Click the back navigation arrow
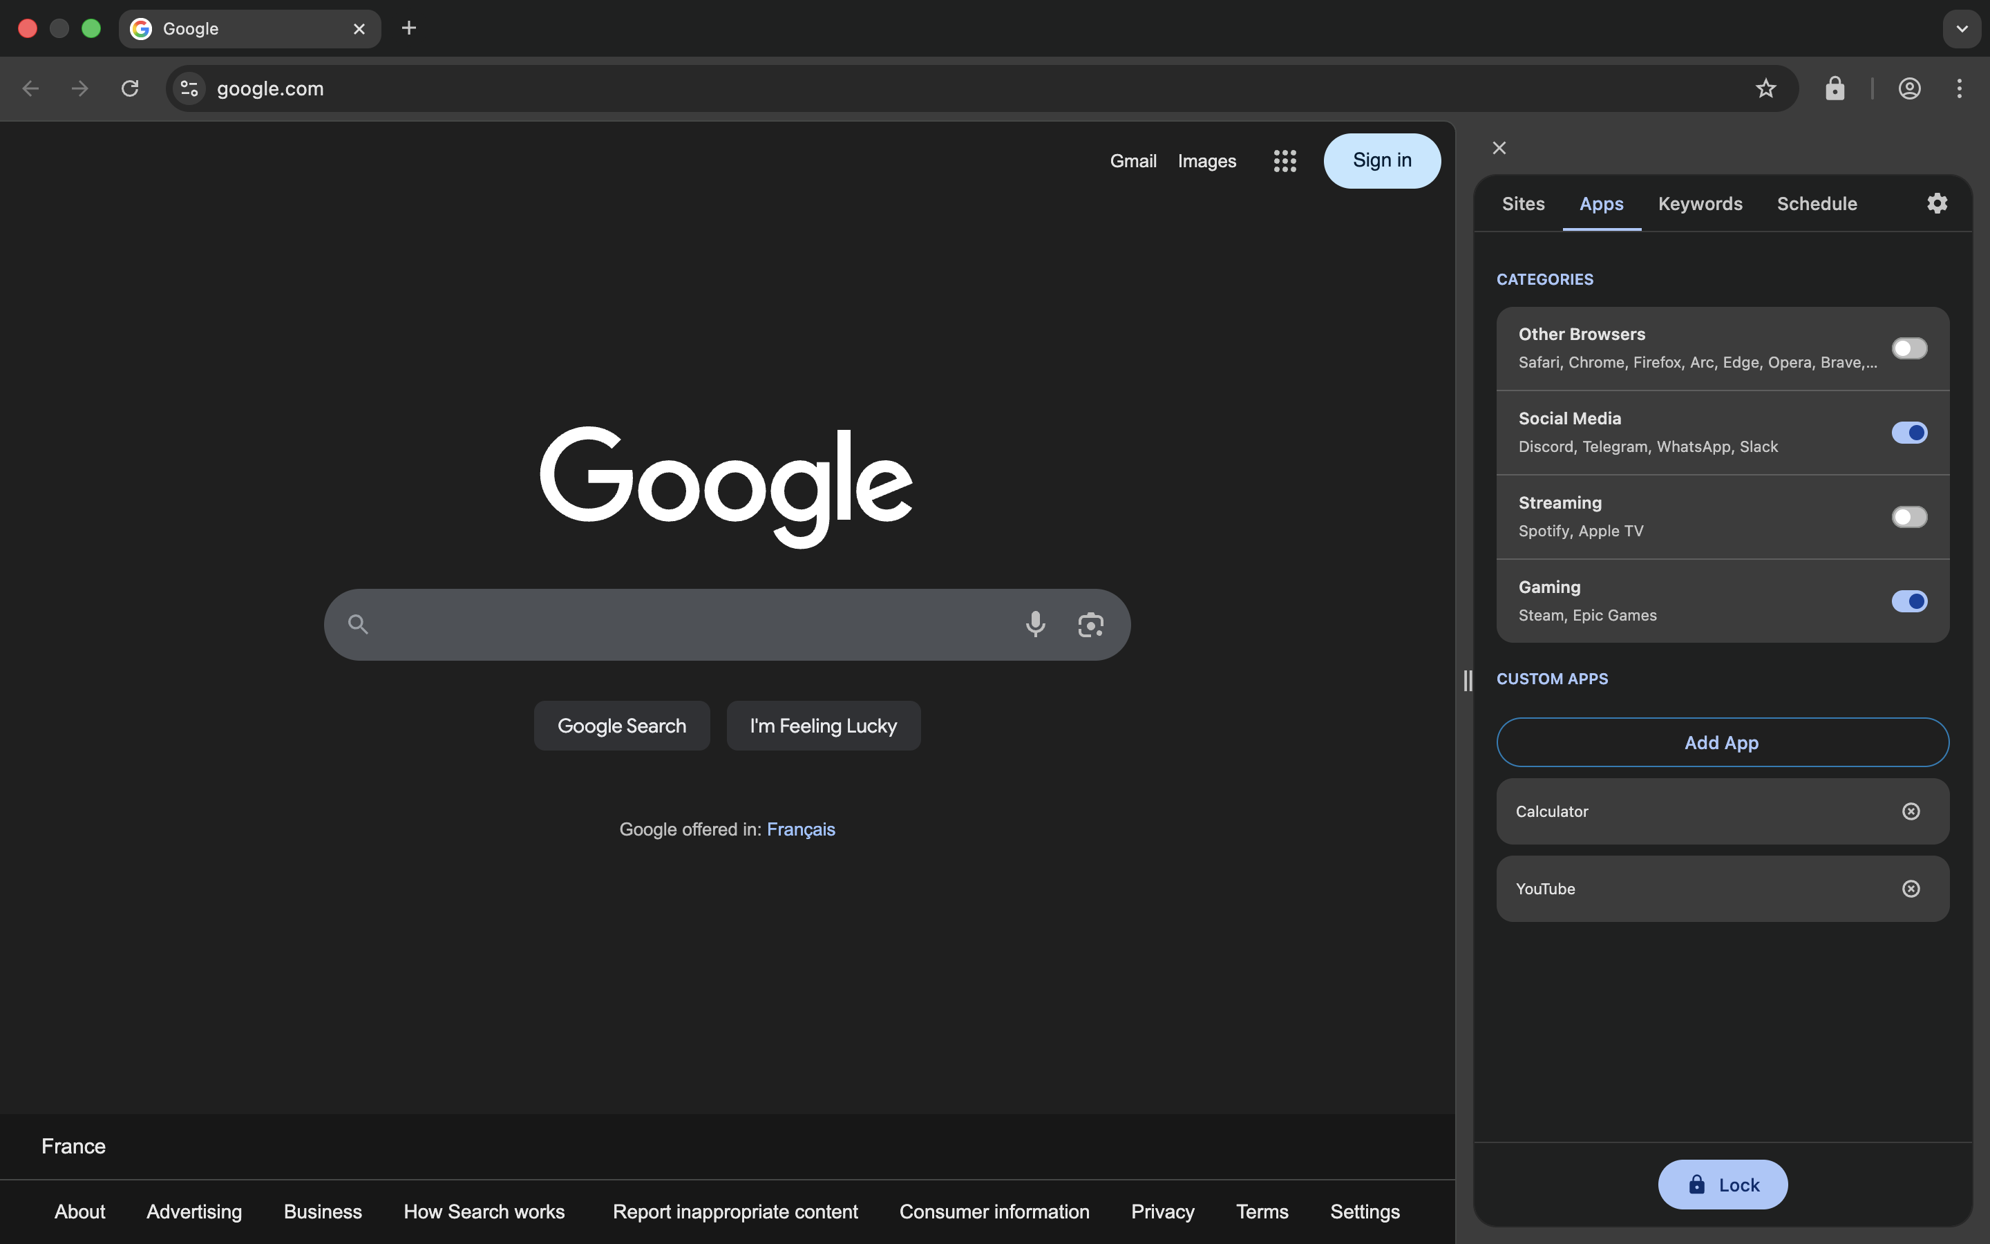Image resolution: width=1990 pixels, height=1244 pixels. [x=30, y=88]
